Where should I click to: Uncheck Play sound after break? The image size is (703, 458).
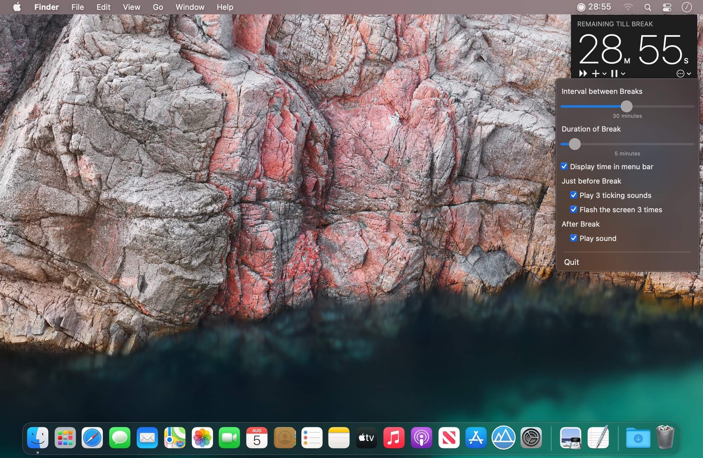573,238
